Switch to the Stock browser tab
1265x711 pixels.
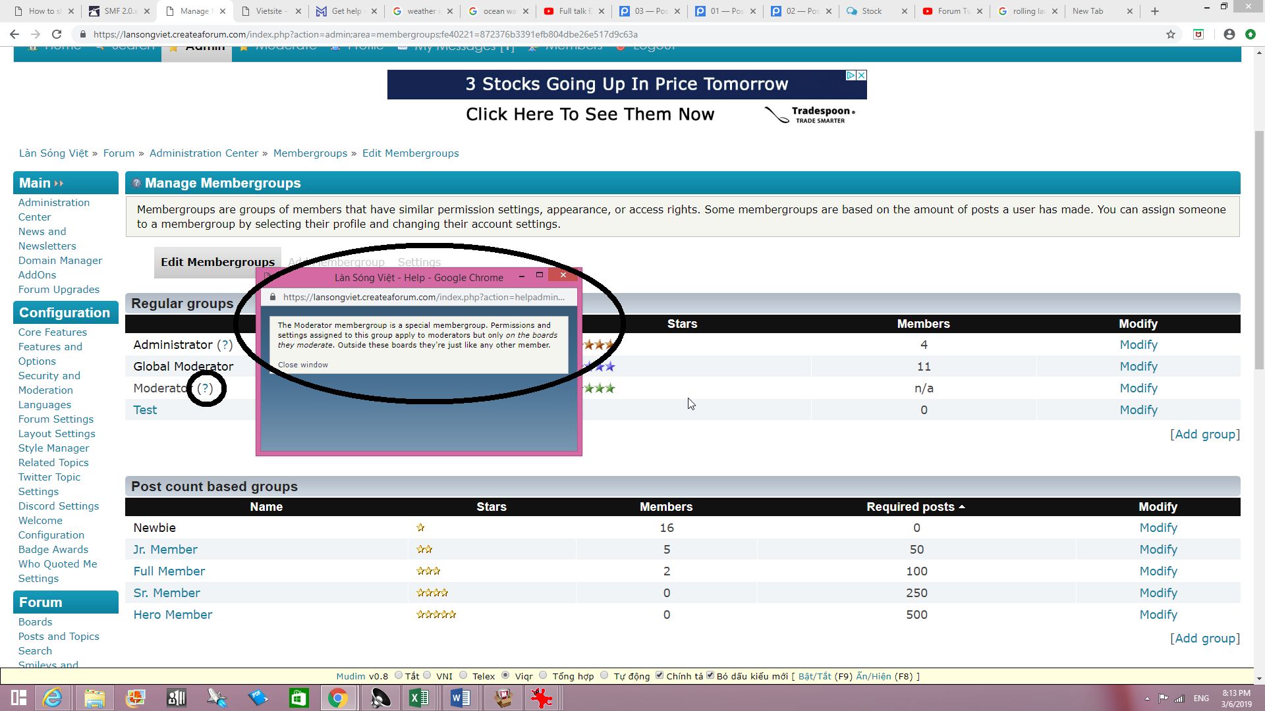point(877,11)
